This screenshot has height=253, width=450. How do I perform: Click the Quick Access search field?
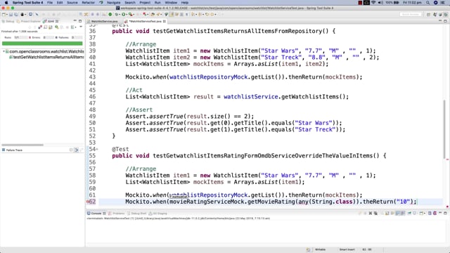pyautogui.click(x=411, y=14)
